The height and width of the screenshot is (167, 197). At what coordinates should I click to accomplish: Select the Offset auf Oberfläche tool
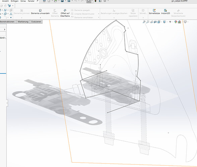65,13
